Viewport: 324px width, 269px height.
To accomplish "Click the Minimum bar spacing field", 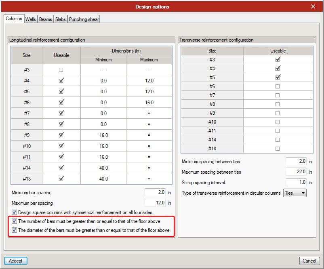I will tap(155, 193).
